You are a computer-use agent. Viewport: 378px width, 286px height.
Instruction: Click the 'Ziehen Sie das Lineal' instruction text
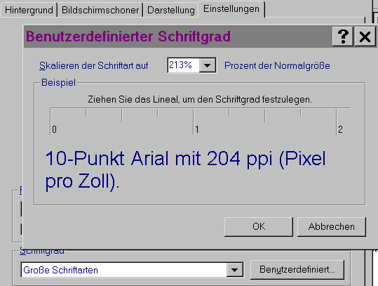(x=200, y=100)
